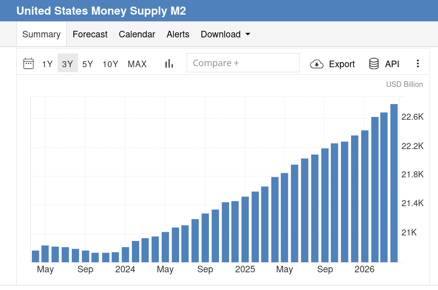Click the 22.6K axis label
This screenshot has width=438, height=290.
click(x=412, y=117)
